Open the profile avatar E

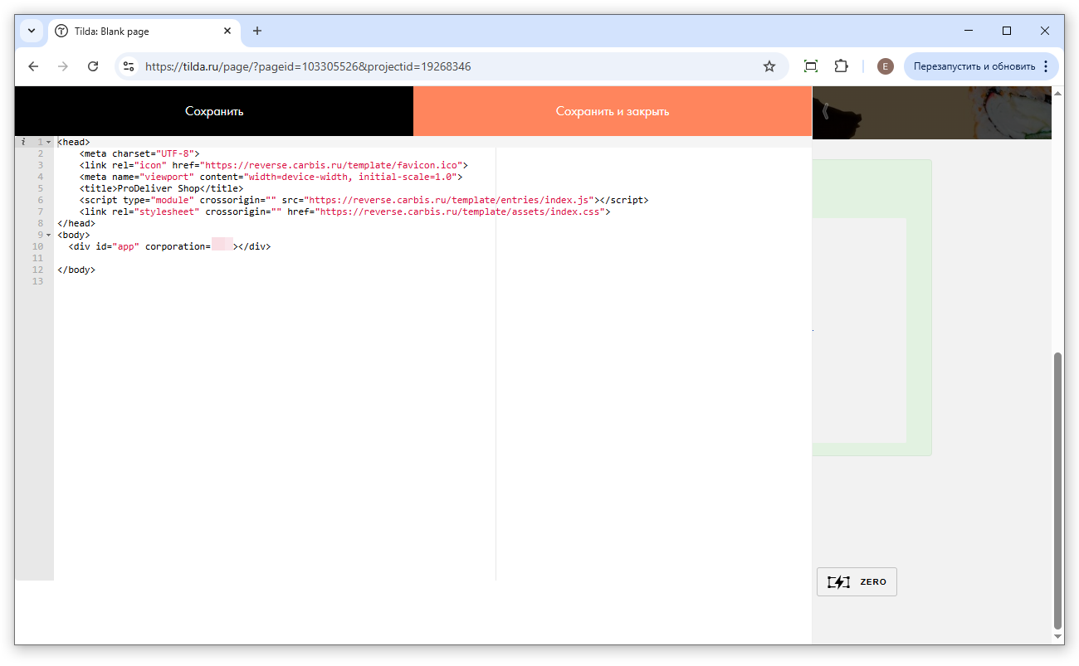point(886,66)
